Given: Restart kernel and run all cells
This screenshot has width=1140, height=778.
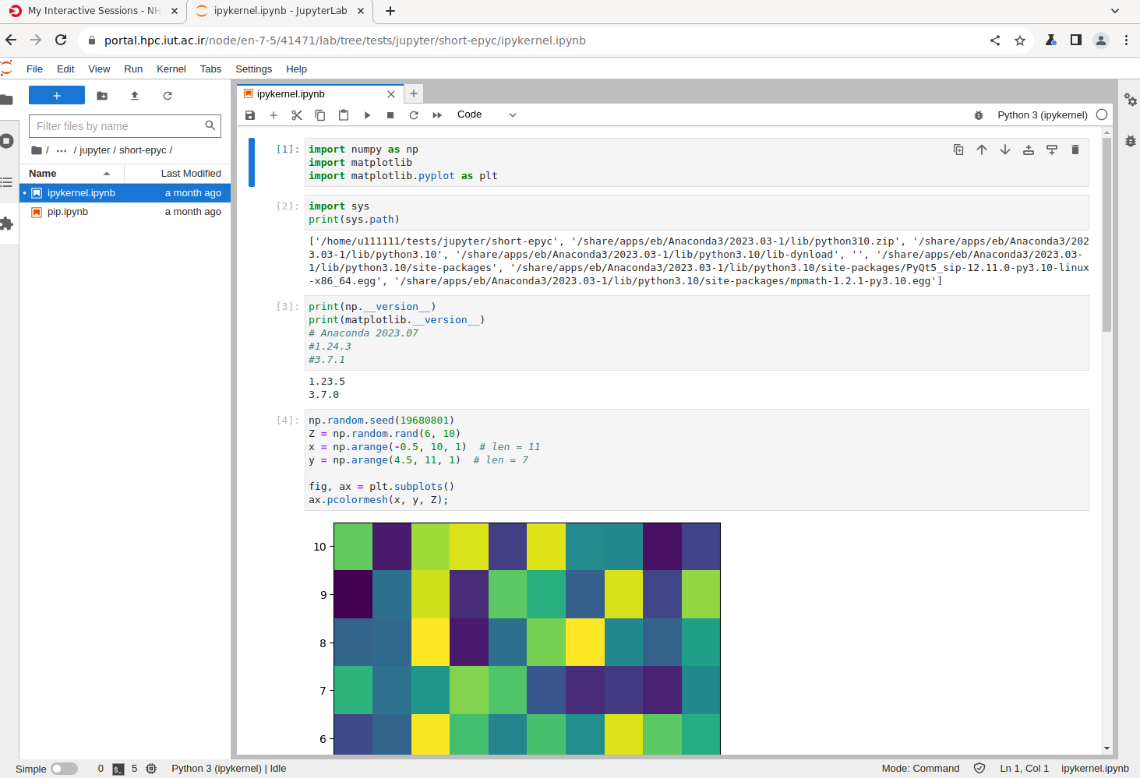Looking at the screenshot, I should (x=437, y=115).
